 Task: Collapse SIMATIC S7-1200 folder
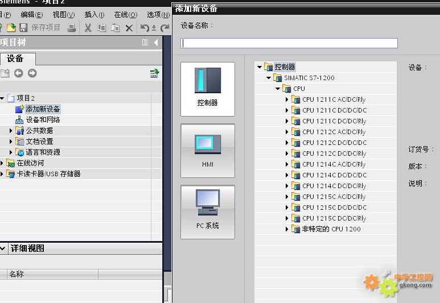point(269,78)
